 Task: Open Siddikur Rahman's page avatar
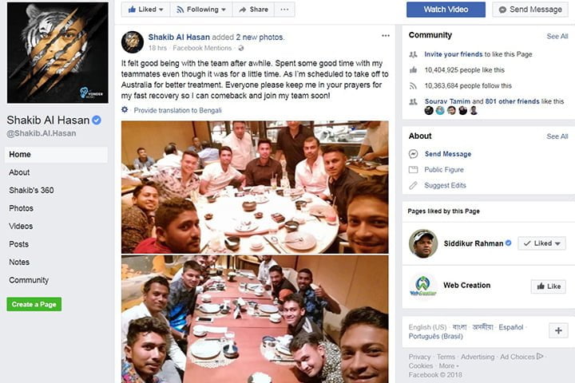pos(422,243)
